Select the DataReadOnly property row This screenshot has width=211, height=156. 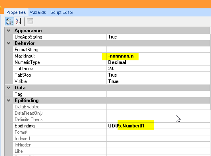point(111,113)
